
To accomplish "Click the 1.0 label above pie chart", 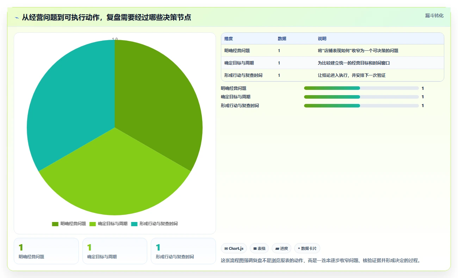I will (115, 39).
